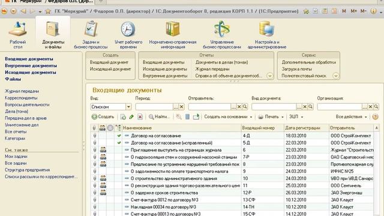Open the Рабочий стол section
This screenshot has width=384, height=216.
click(17, 35)
